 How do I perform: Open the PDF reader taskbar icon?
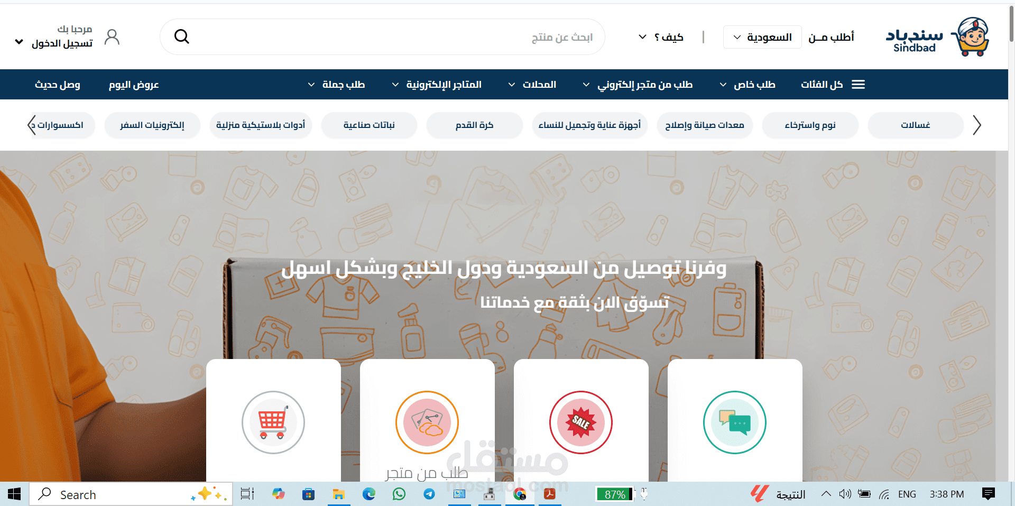(550, 494)
